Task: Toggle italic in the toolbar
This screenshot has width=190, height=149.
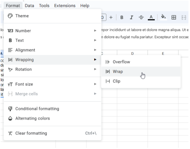Action: [131, 17]
